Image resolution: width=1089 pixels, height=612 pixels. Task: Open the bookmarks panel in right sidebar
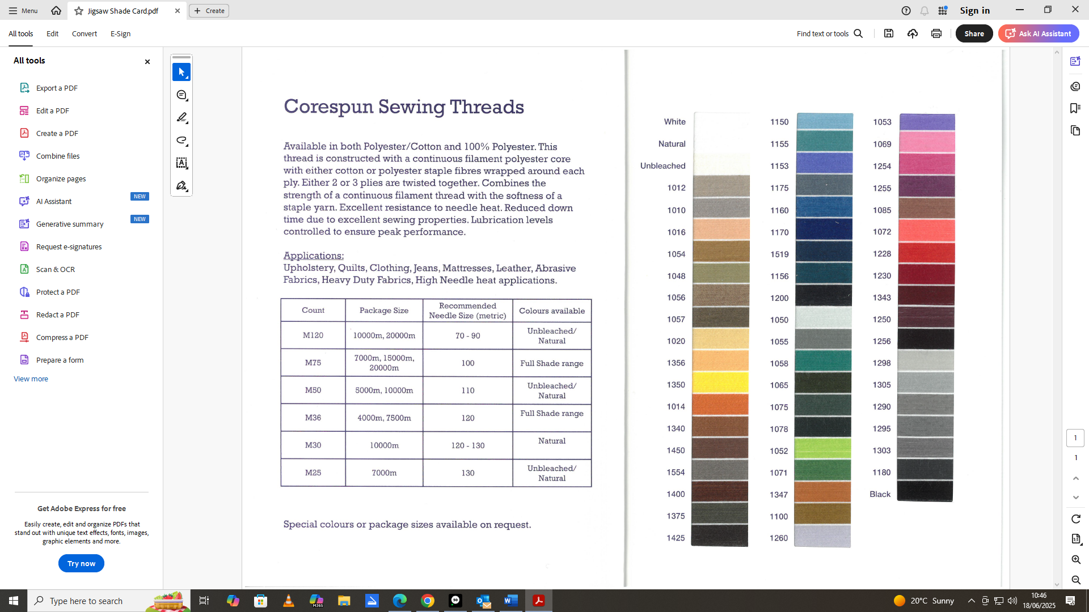1075,108
